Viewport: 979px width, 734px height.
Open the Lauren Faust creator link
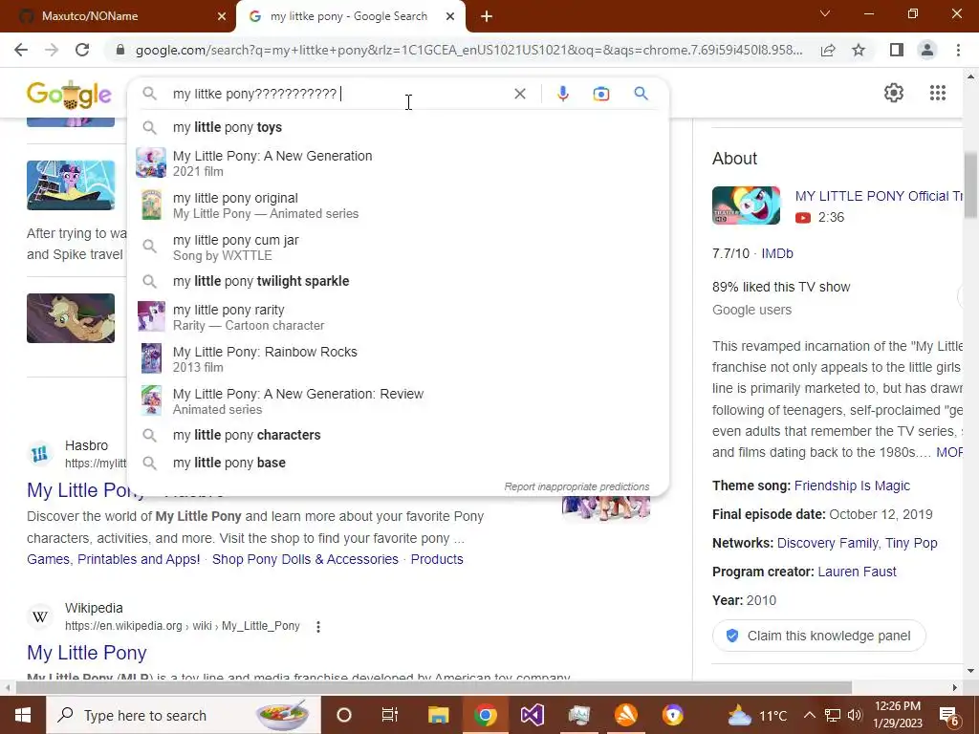click(857, 572)
